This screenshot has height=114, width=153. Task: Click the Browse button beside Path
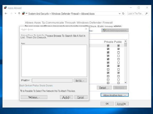80,80
